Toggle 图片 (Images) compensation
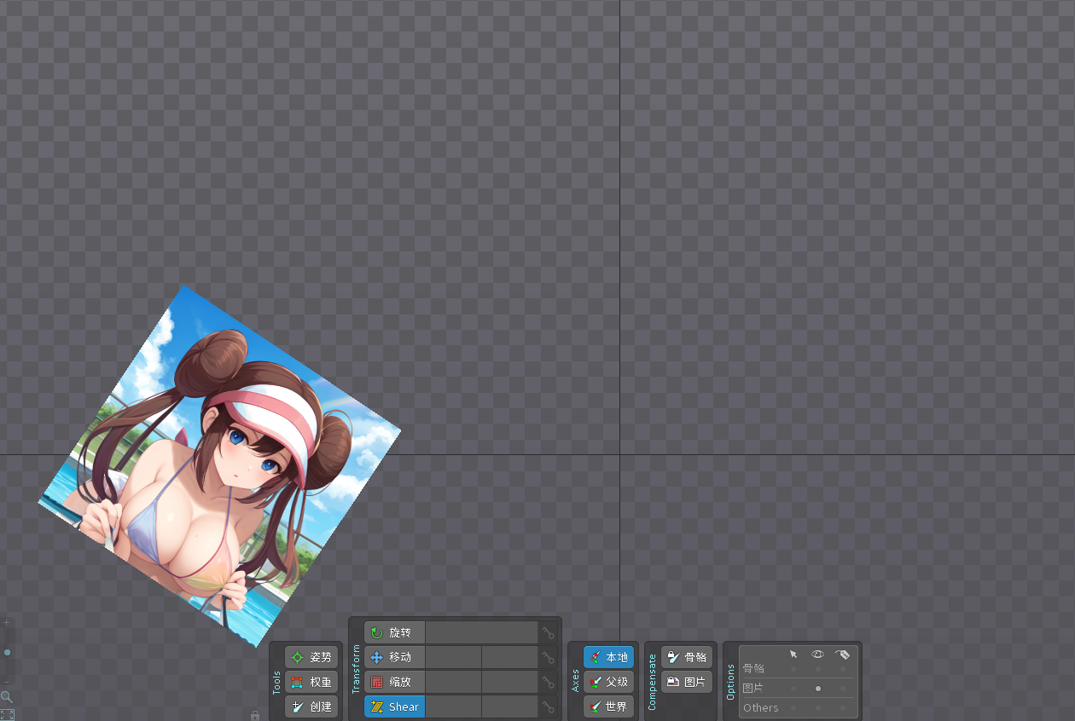 coord(687,682)
